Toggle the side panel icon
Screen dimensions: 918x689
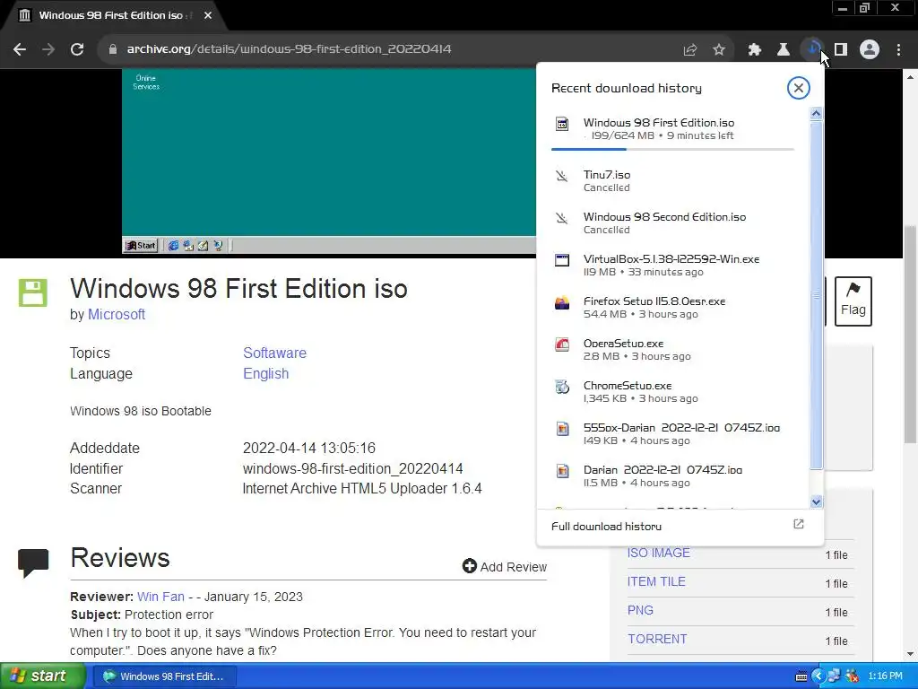[841, 50]
